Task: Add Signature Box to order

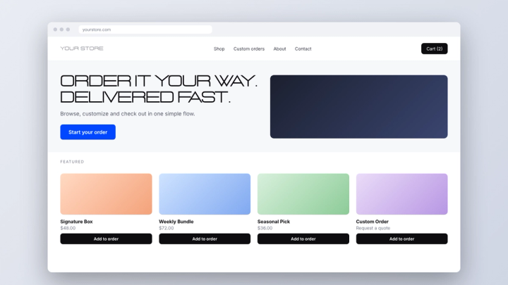Action: coord(106,239)
